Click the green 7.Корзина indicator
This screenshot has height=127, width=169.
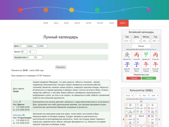coord(149,78)
